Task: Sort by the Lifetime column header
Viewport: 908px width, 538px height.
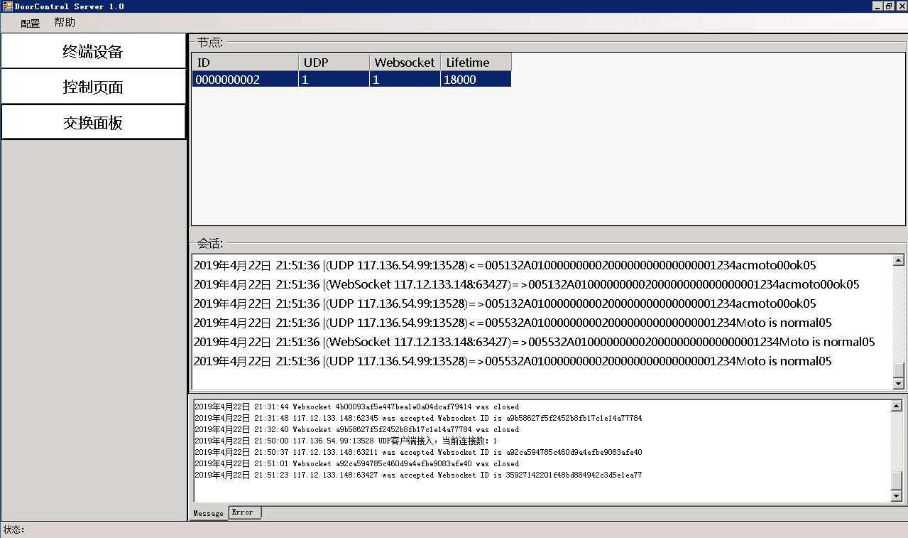Action: [475, 63]
